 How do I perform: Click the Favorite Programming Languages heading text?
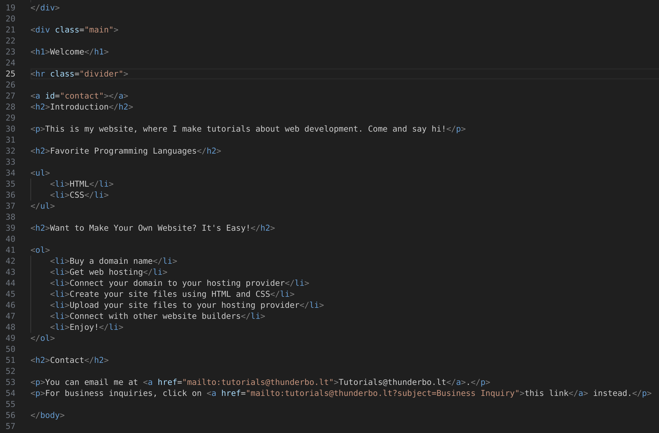coord(123,151)
